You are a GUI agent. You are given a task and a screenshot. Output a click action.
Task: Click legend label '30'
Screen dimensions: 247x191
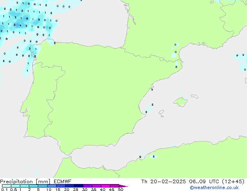pos(85,189)
